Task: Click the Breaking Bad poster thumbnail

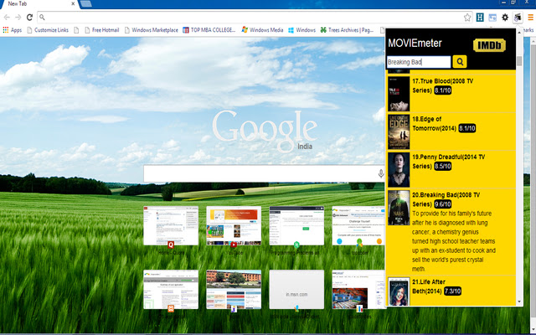Action: pos(399,208)
